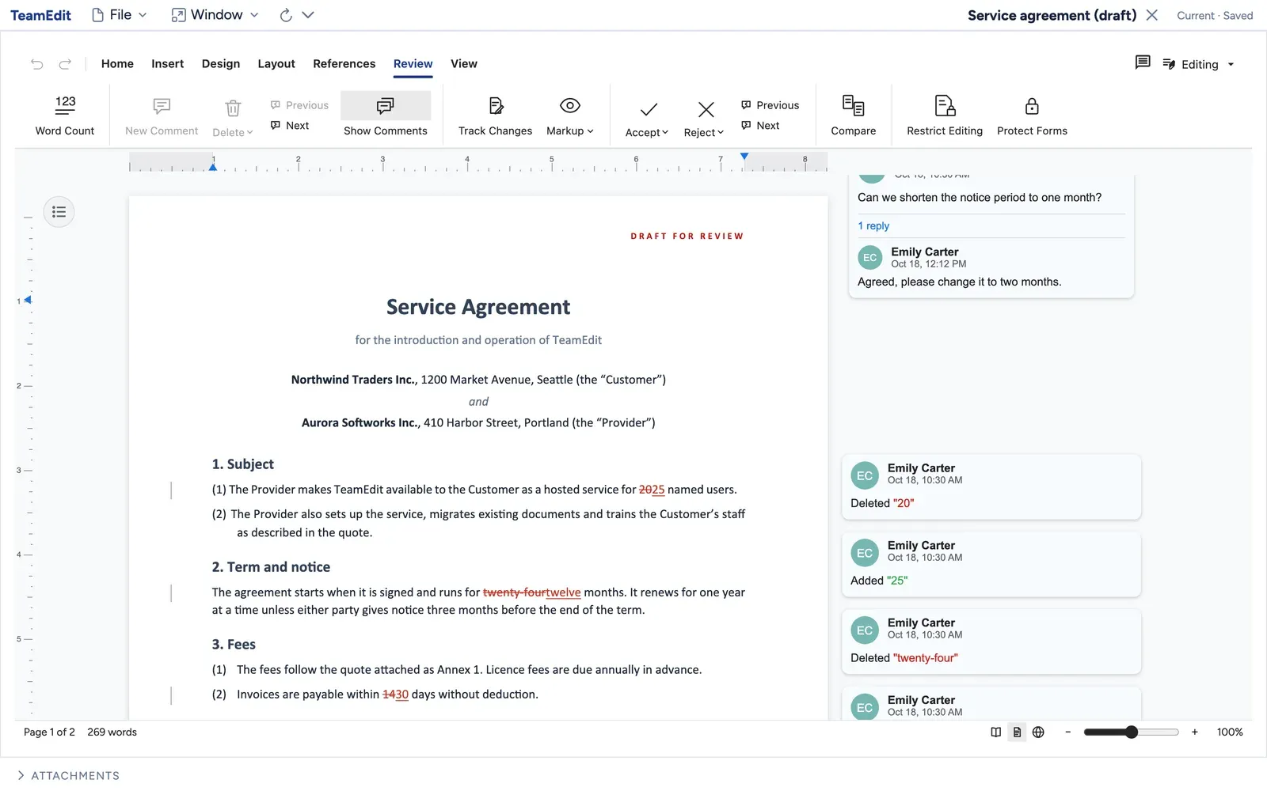Click Protect Forms lock icon
This screenshot has width=1267, height=791.
click(1032, 116)
